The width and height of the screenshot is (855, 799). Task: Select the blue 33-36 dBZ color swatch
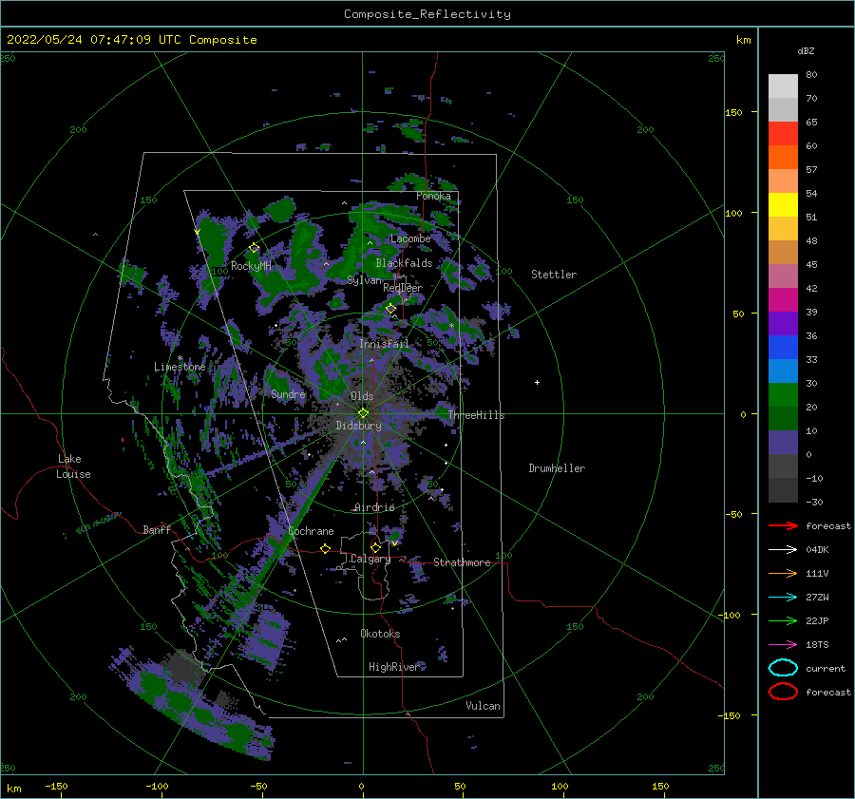(x=783, y=348)
